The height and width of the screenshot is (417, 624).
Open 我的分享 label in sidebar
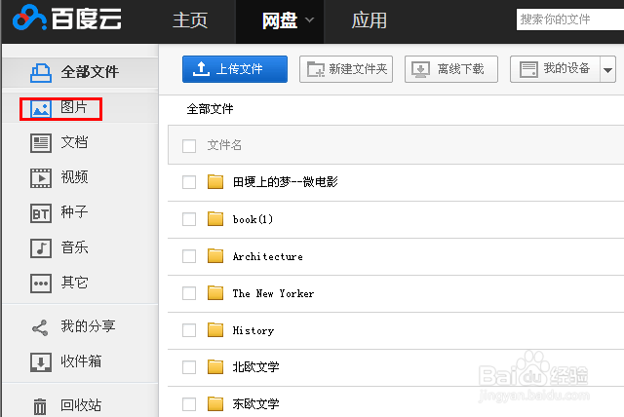[89, 326]
